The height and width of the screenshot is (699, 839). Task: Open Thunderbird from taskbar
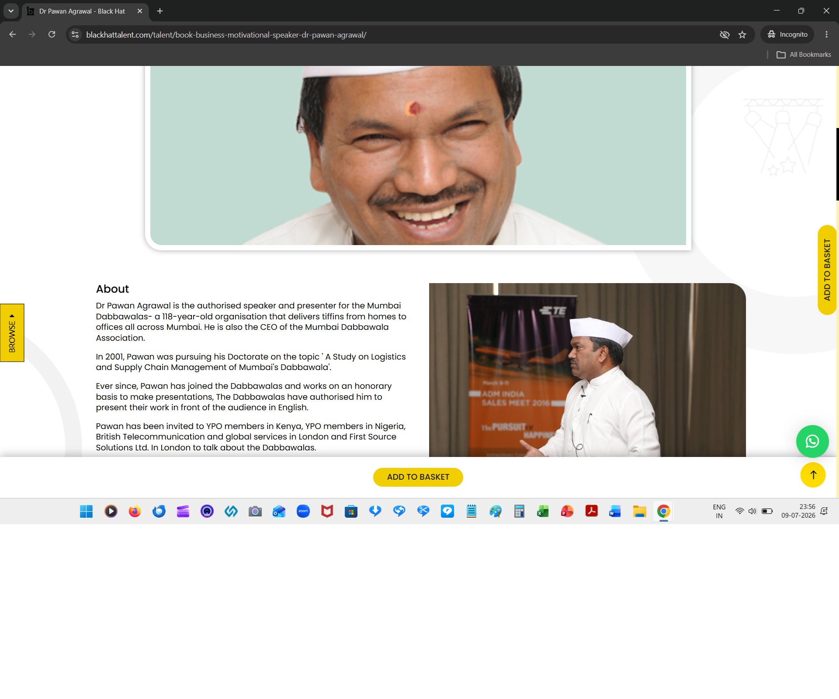(x=159, y=511)
